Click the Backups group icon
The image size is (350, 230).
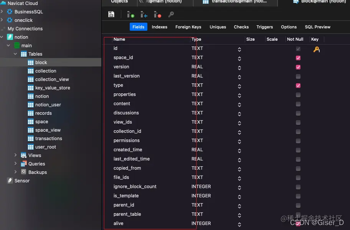tap(23, 172)
